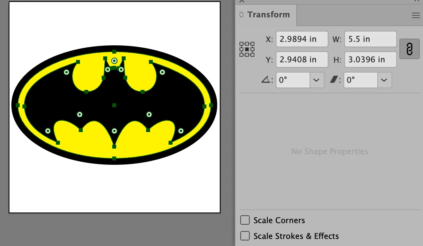Toggle the constrain width and height link
This screenshot has height=246, width=423.
coord(409,49)
